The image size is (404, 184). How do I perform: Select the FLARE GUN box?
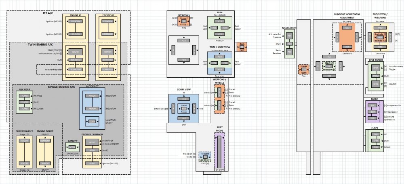click(304, 70)
